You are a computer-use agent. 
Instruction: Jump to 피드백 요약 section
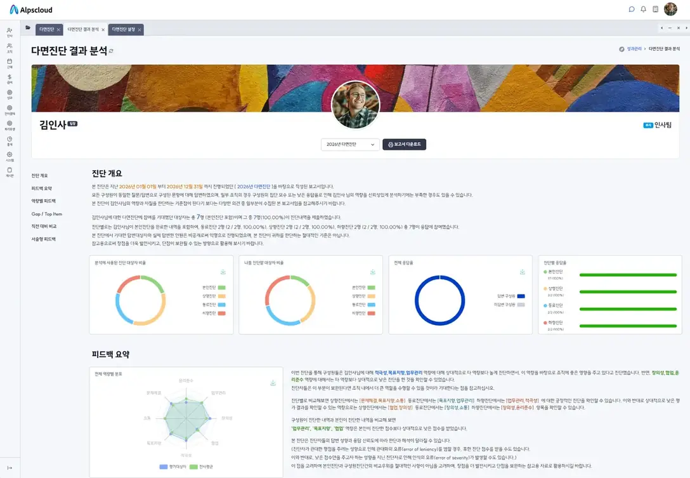[41, 189]
